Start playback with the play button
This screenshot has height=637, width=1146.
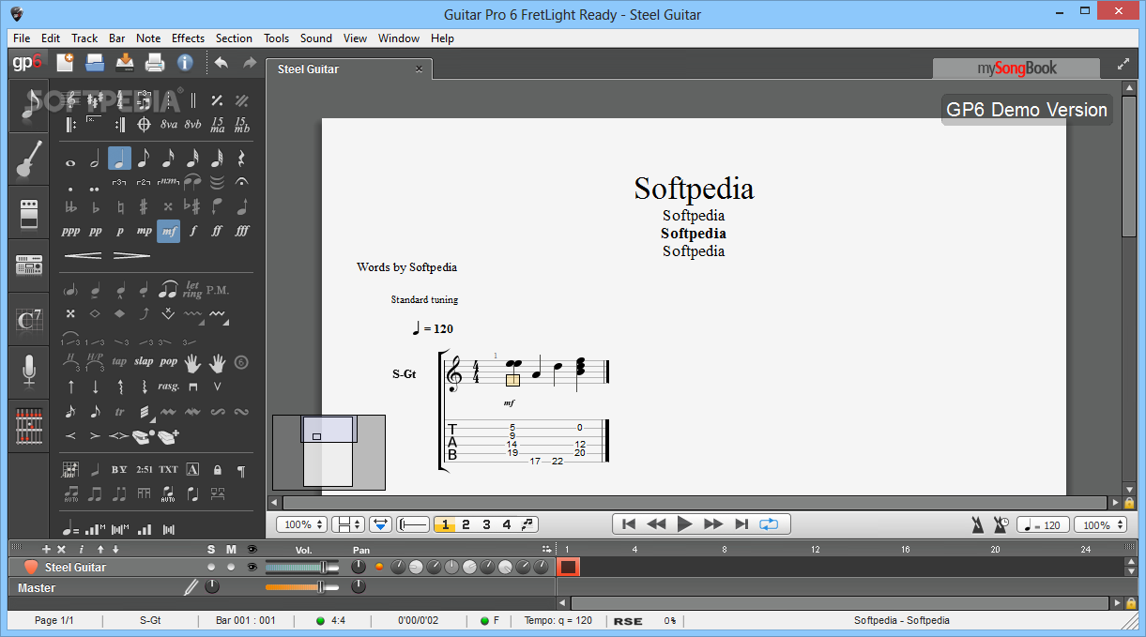coord(684,524)
